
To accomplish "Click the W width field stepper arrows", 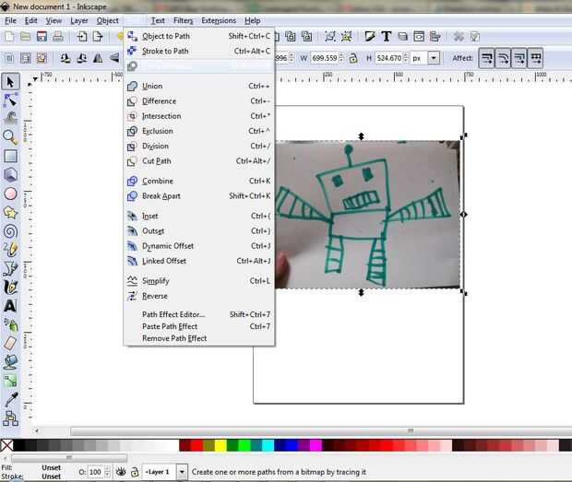I will point(341,58).
